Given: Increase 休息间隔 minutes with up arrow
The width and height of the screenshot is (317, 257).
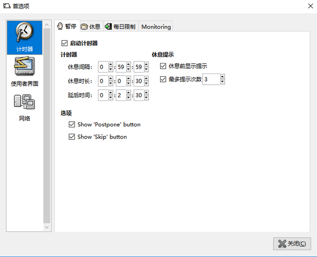Looking at the screenshot, I should [x=128, y=65].
